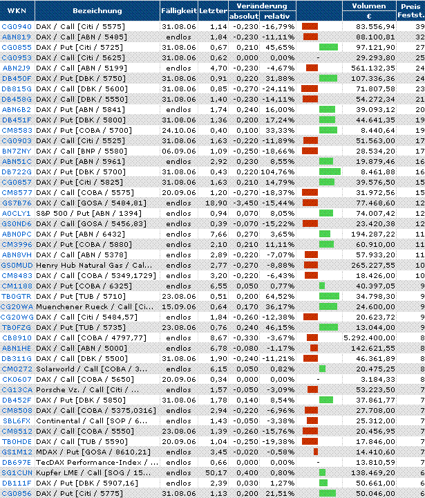The width and height of the screenshot is (425, 498).
Task: Open WKN link TB0HDE
Action: click(x=17, y=442)
